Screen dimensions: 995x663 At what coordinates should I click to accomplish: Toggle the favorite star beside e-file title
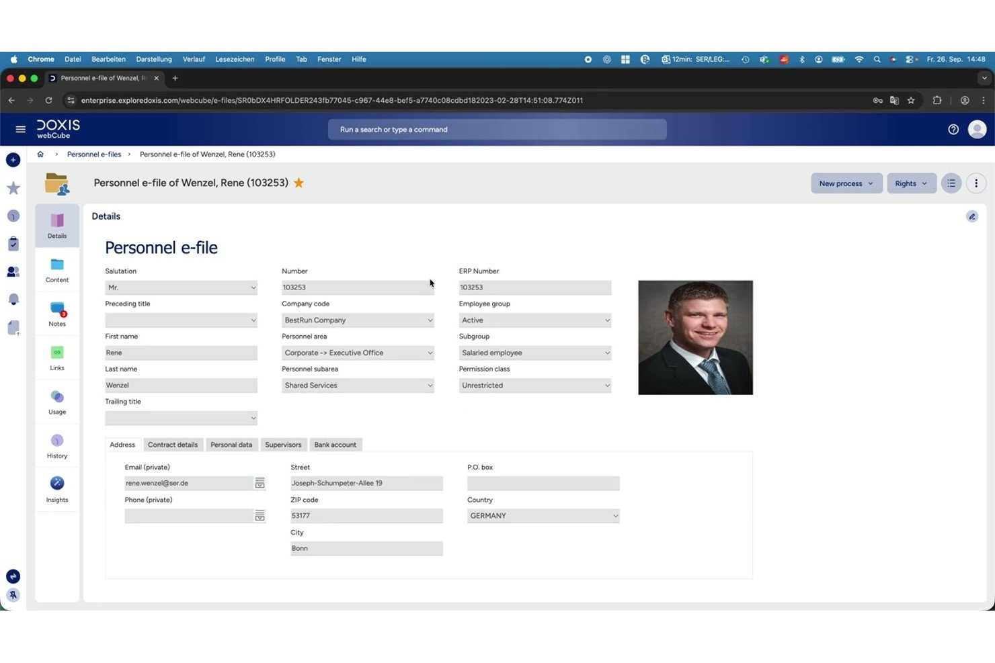299,183
